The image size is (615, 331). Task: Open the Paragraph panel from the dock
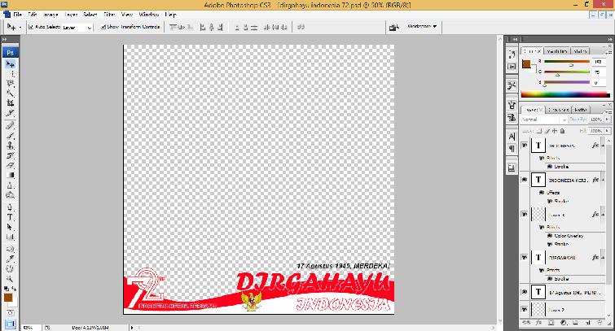point(512,149)
